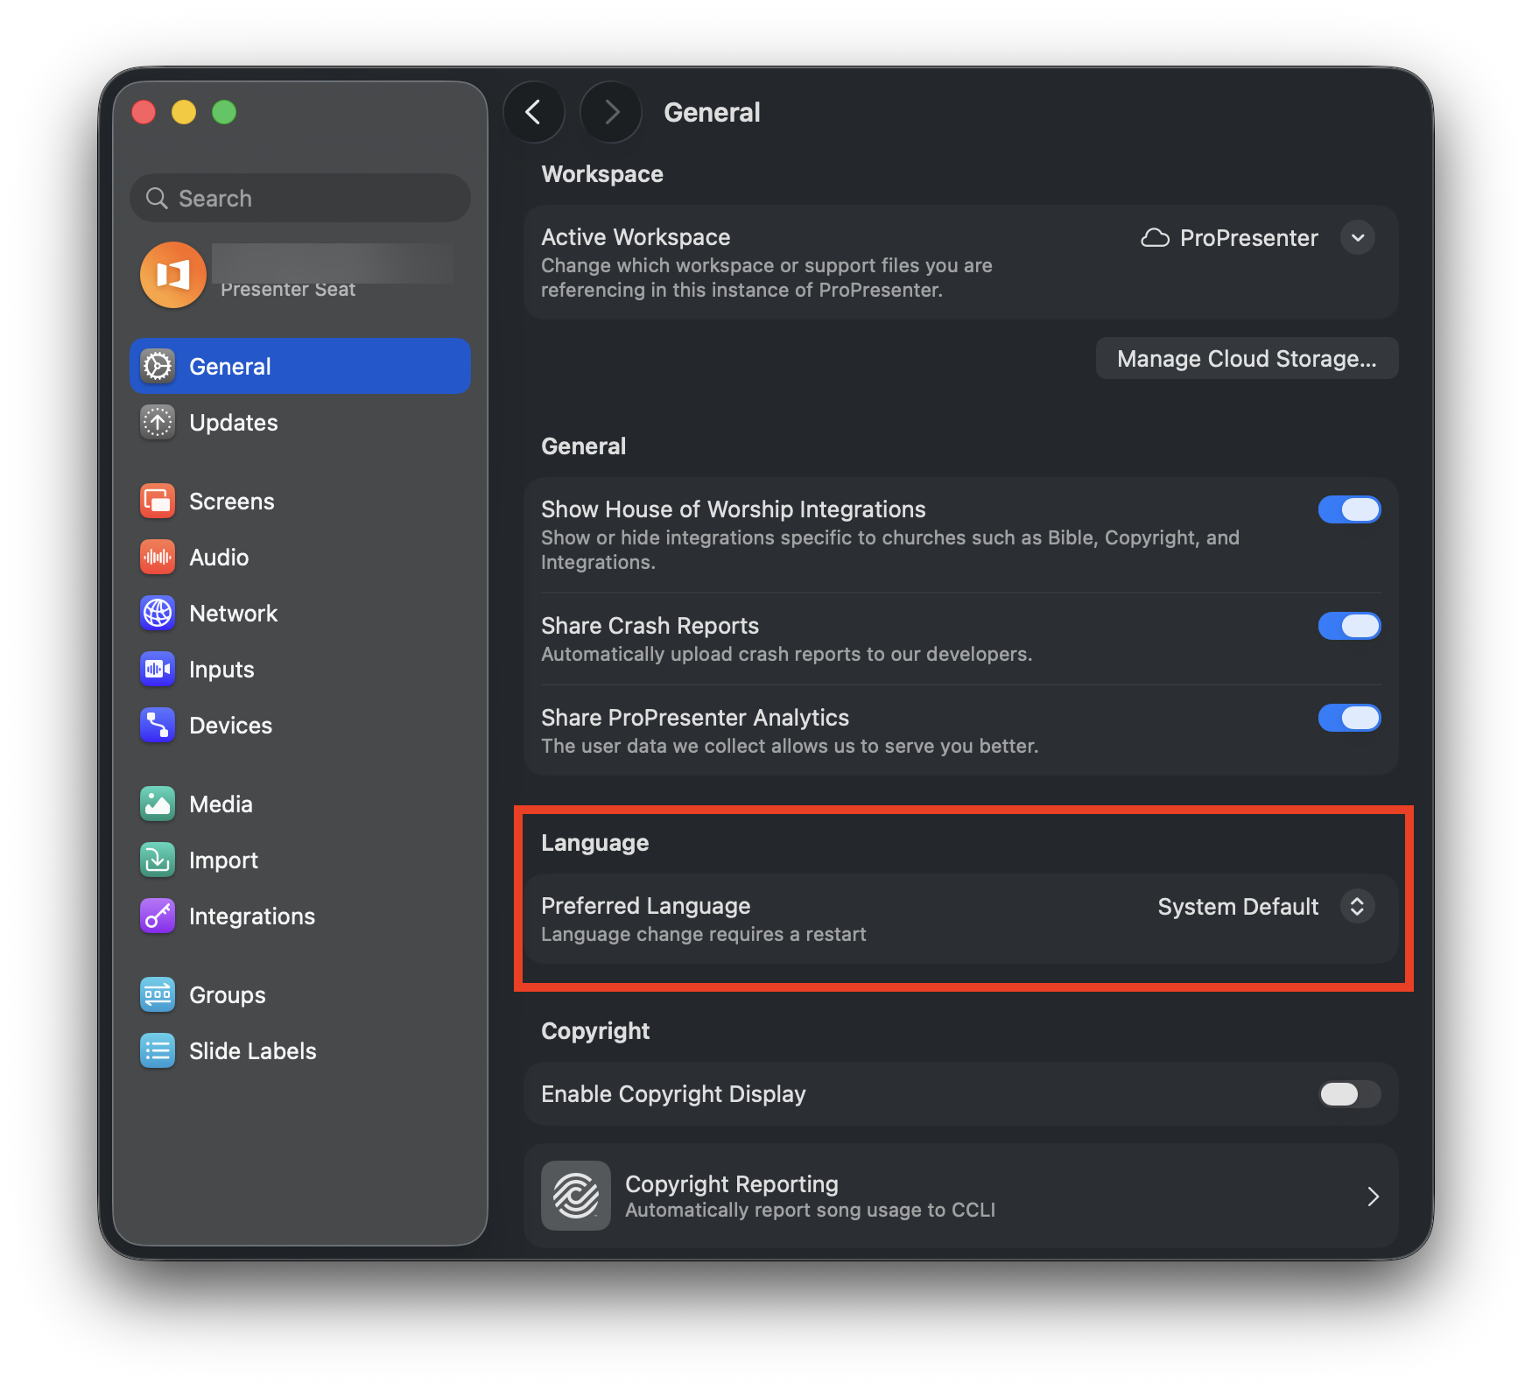Open the Updates arrow icon in sidebar
The image size is (1532, 1390).
pos(158,423)
